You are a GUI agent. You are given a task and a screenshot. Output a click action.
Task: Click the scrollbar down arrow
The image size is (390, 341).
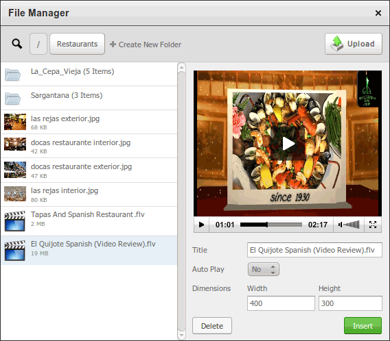pos(181,335)
